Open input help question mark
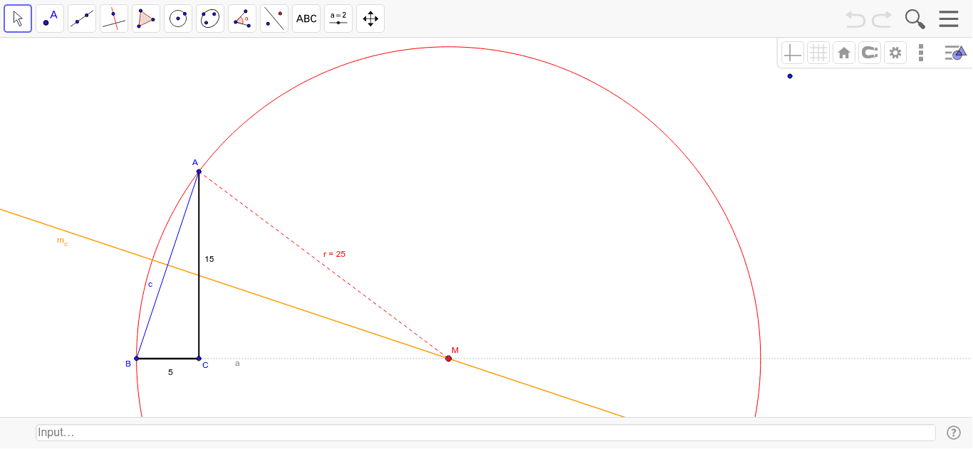Viewport: 973px width, 449px height. click(x=954, y=433)
